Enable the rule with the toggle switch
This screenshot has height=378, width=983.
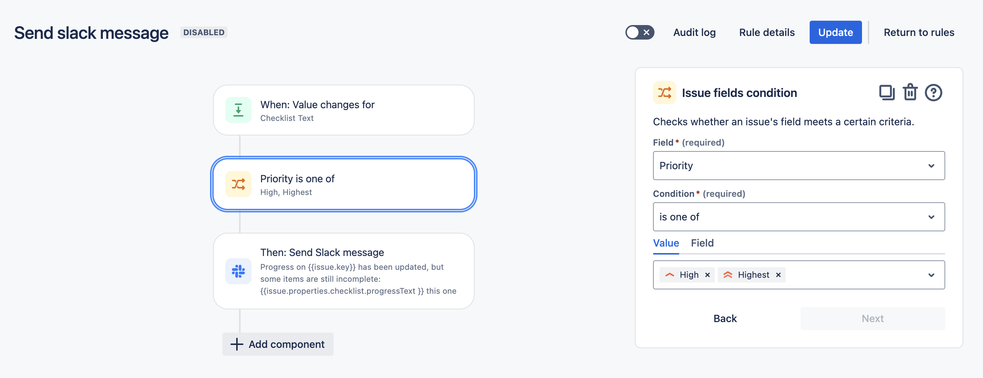640,32
